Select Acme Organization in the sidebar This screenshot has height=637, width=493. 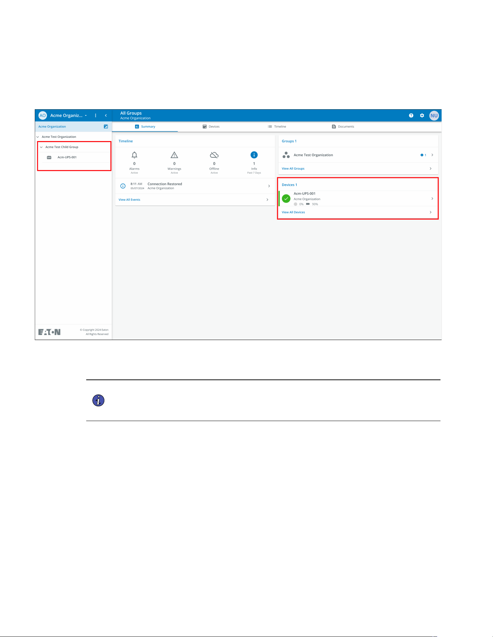(52, 127)
